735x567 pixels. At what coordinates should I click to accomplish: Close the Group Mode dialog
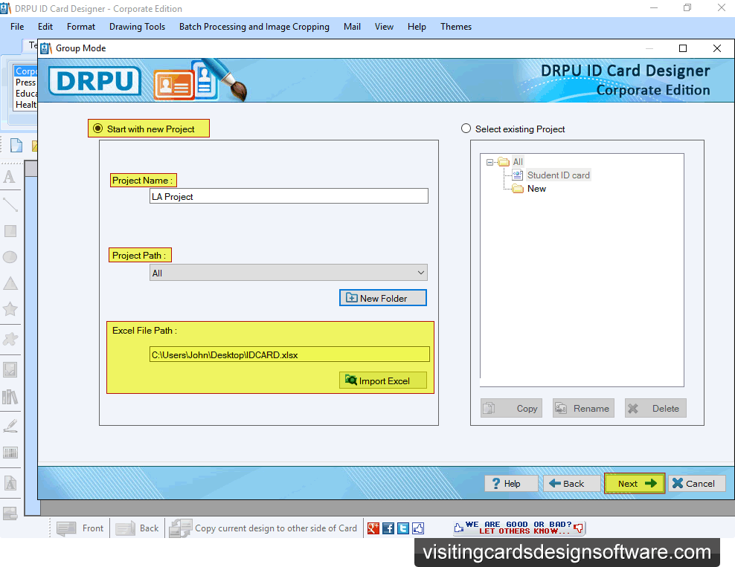tap(716, 48)
